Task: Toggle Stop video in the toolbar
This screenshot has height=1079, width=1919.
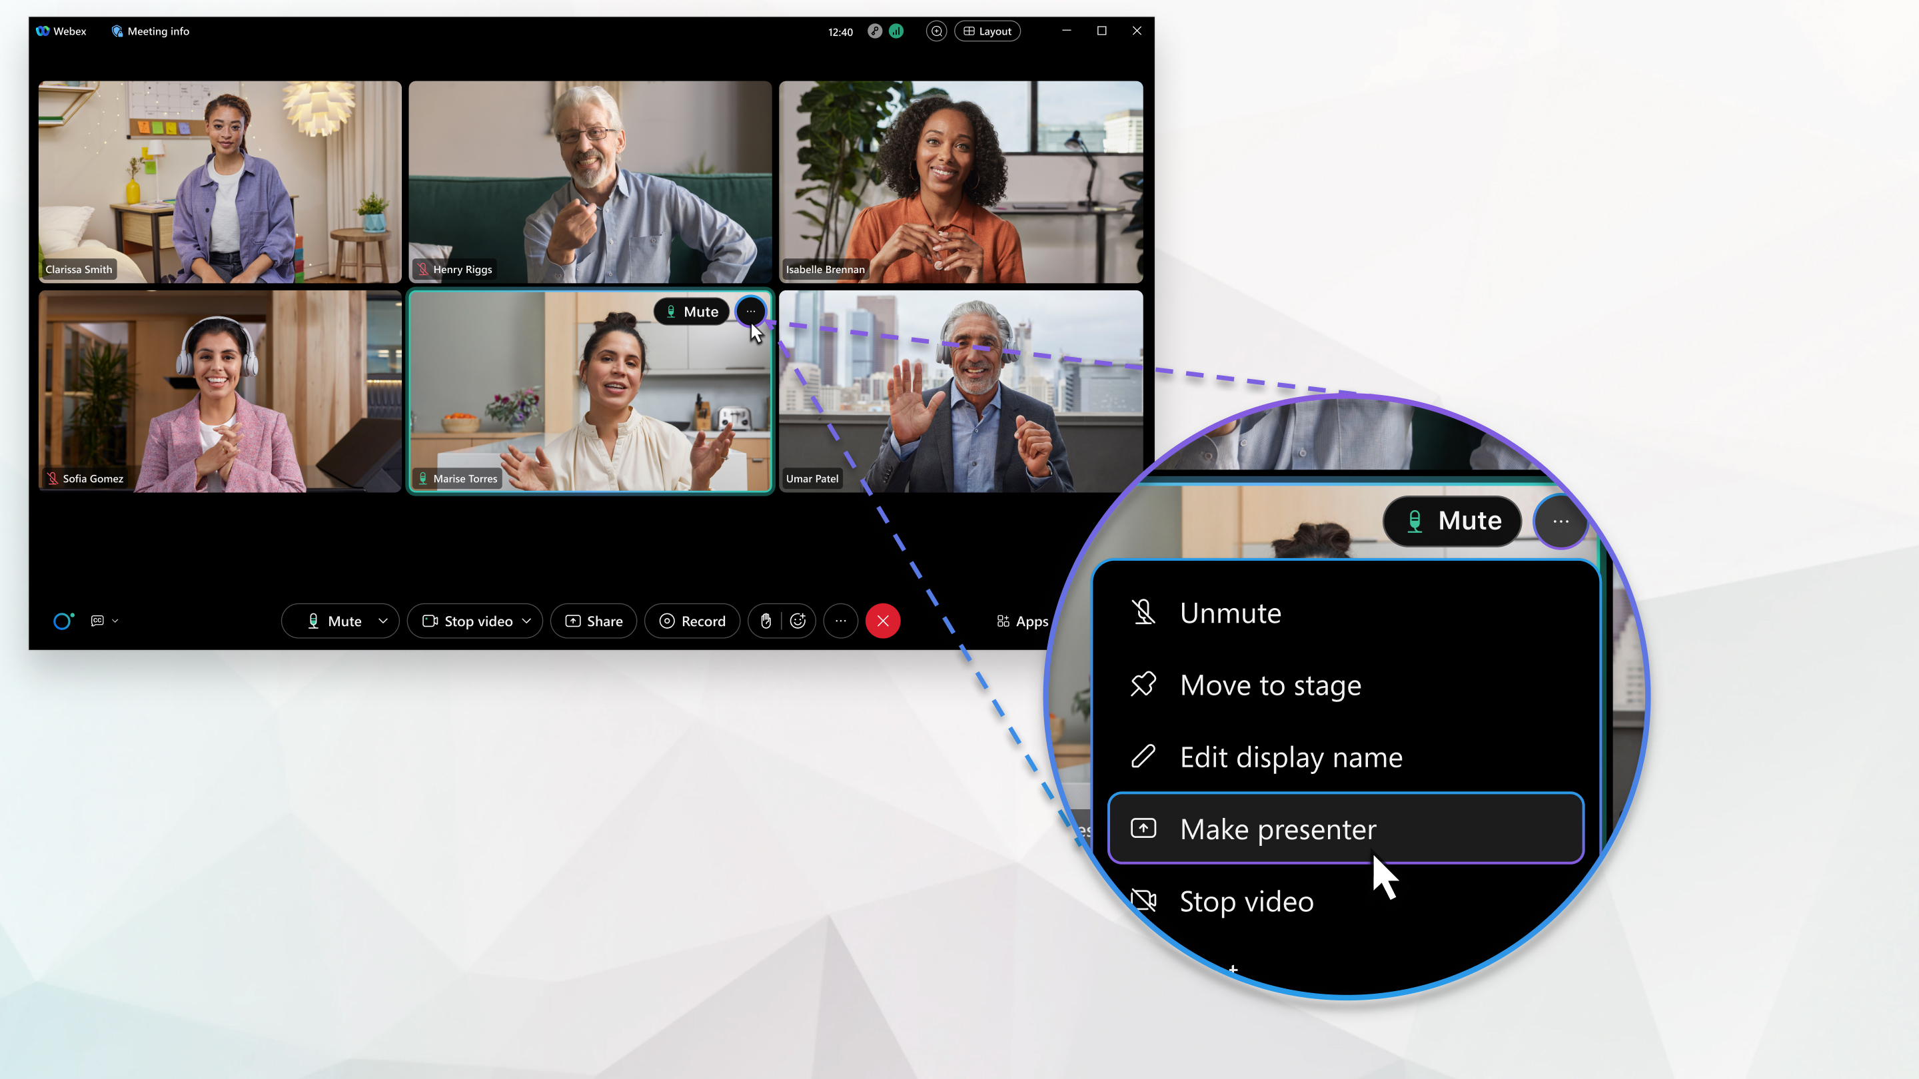Action: [469, 621]
